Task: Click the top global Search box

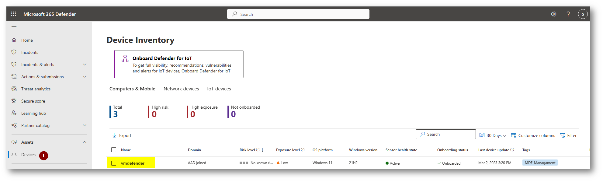Action: point(298,14)
